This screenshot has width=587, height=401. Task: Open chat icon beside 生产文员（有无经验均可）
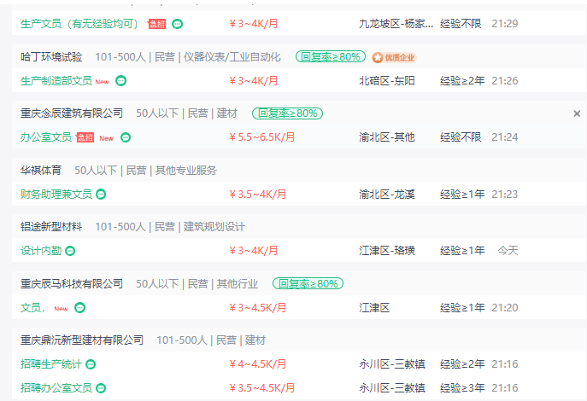[177, 24]
